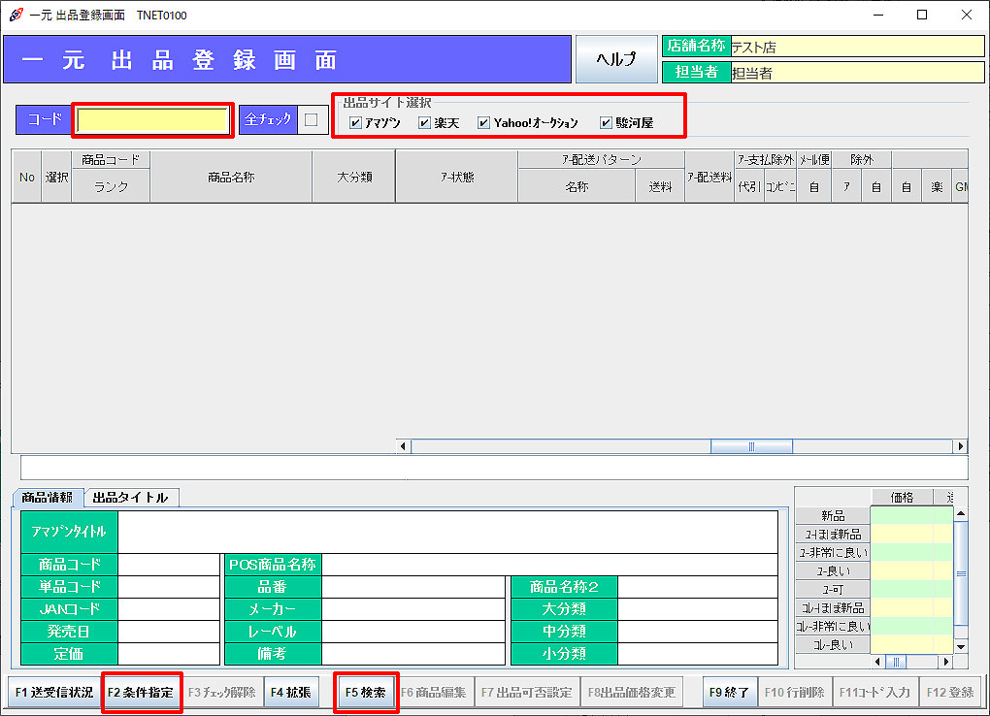This screenshot has height=716, width=990.
Task: Check the 全チェック checkbox
Action: pyautogui.click(x=311, y=120)
